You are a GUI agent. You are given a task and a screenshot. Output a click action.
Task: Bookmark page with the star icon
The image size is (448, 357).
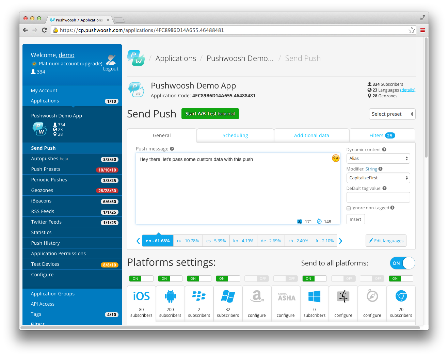point(412,30)
